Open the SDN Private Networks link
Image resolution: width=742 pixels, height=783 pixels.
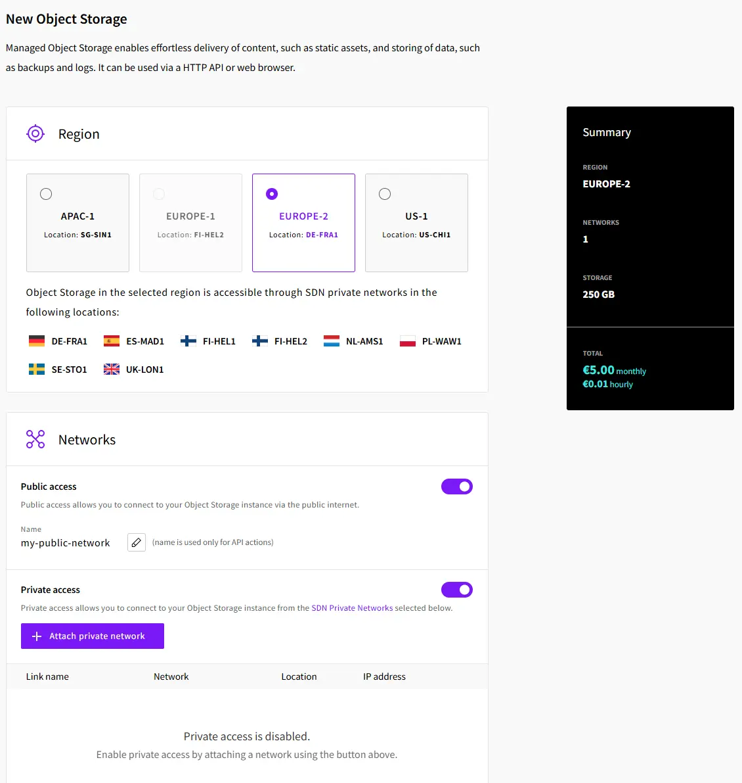[x=352, y=607]
